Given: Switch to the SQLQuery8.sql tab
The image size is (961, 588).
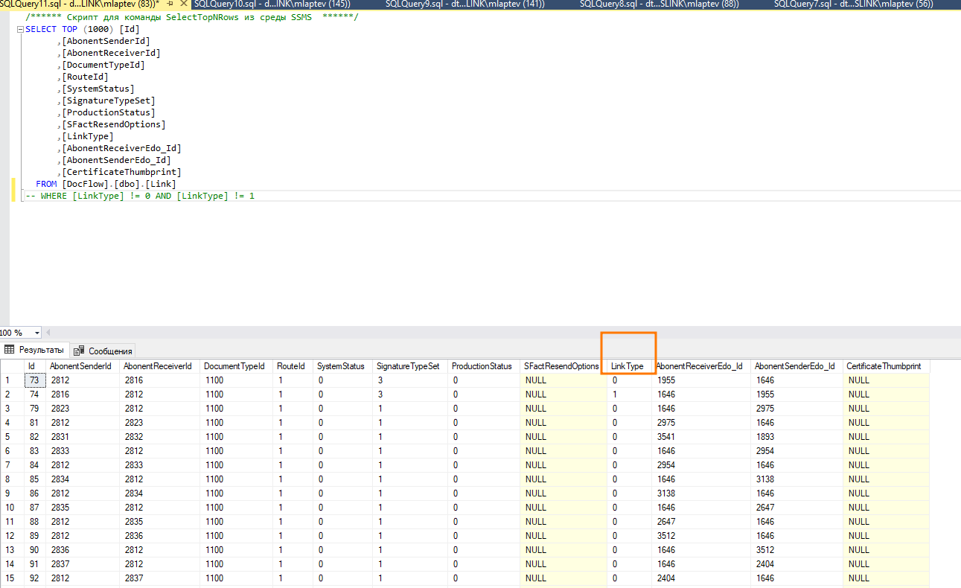Looking at the screenshot, I should click(x=659, y=4).
